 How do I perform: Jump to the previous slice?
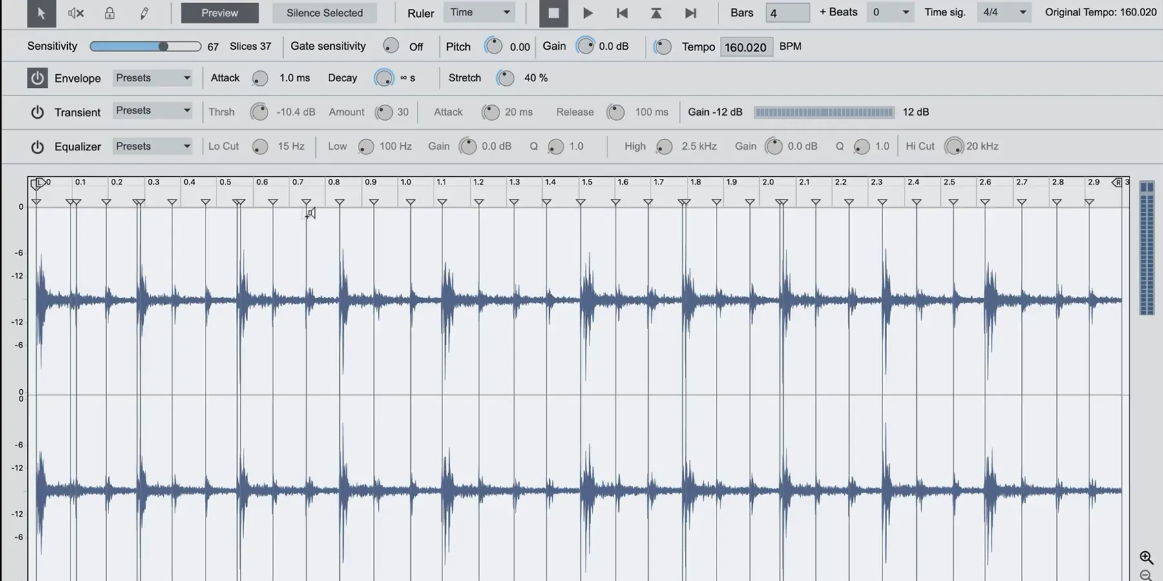click(622, 13)
